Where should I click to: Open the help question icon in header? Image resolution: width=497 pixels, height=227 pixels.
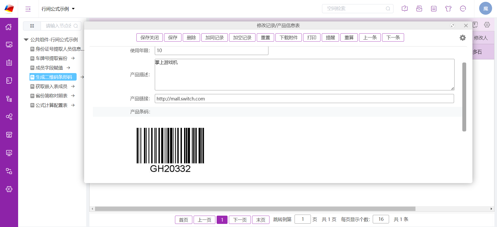click(405, 9)
